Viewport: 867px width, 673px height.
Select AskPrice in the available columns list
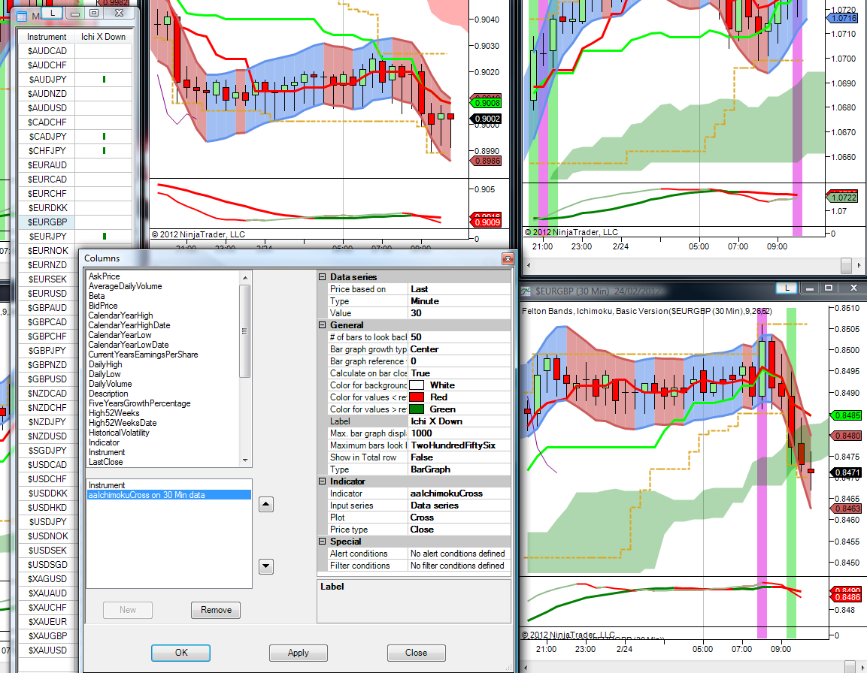[104, 276]
